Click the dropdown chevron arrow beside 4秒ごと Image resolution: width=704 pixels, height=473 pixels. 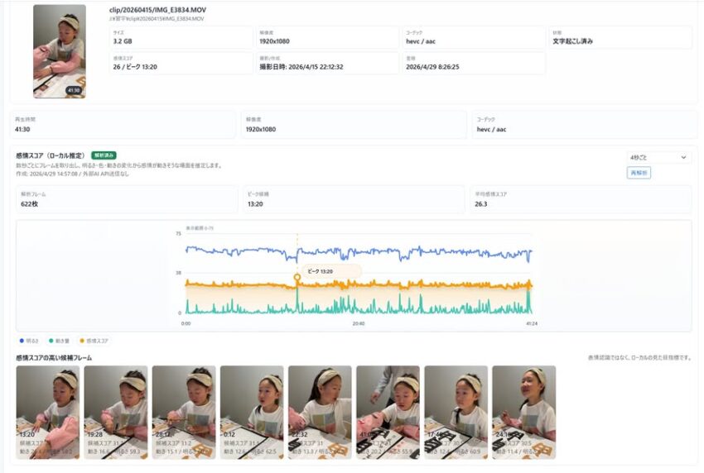683,157
